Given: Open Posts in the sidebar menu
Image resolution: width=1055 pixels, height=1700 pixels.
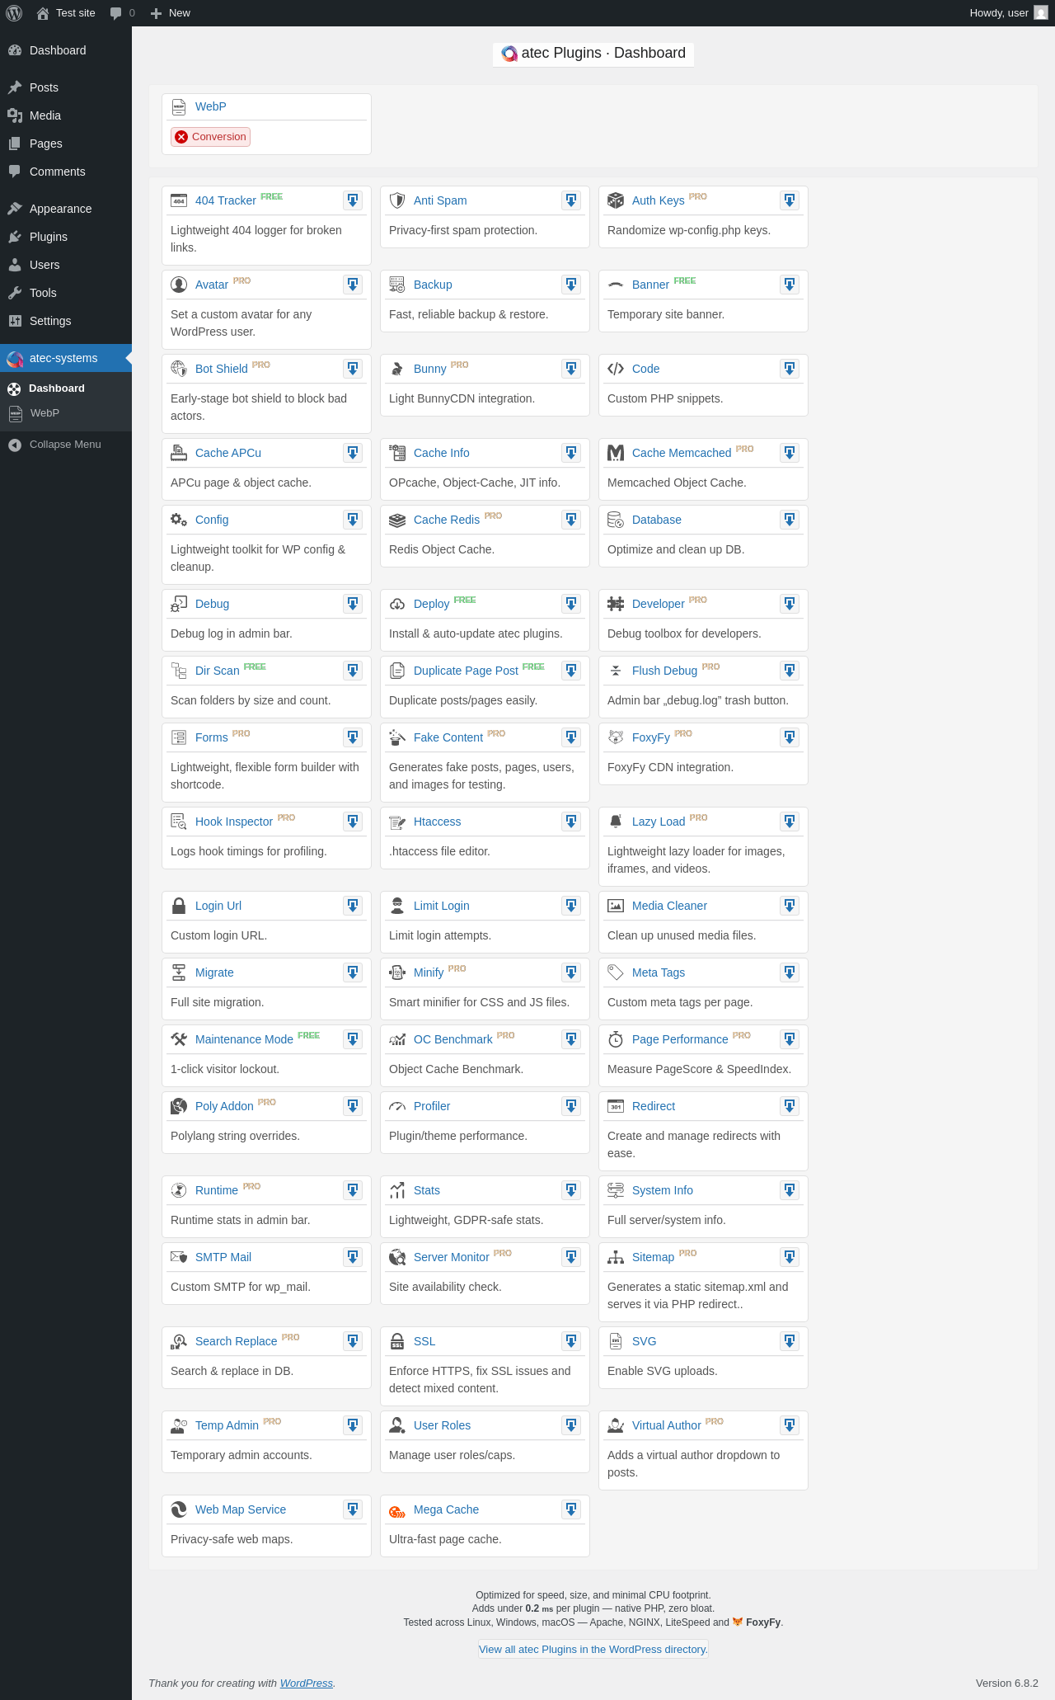Looking at the screenshot, I should point(66,87).
